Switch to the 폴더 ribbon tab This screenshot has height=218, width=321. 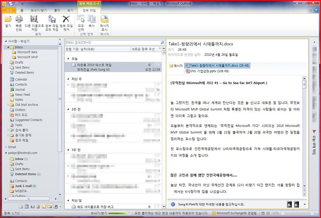(x=57, y=10)
